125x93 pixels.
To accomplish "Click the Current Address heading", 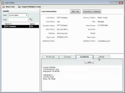I will (x=49, y=67).
